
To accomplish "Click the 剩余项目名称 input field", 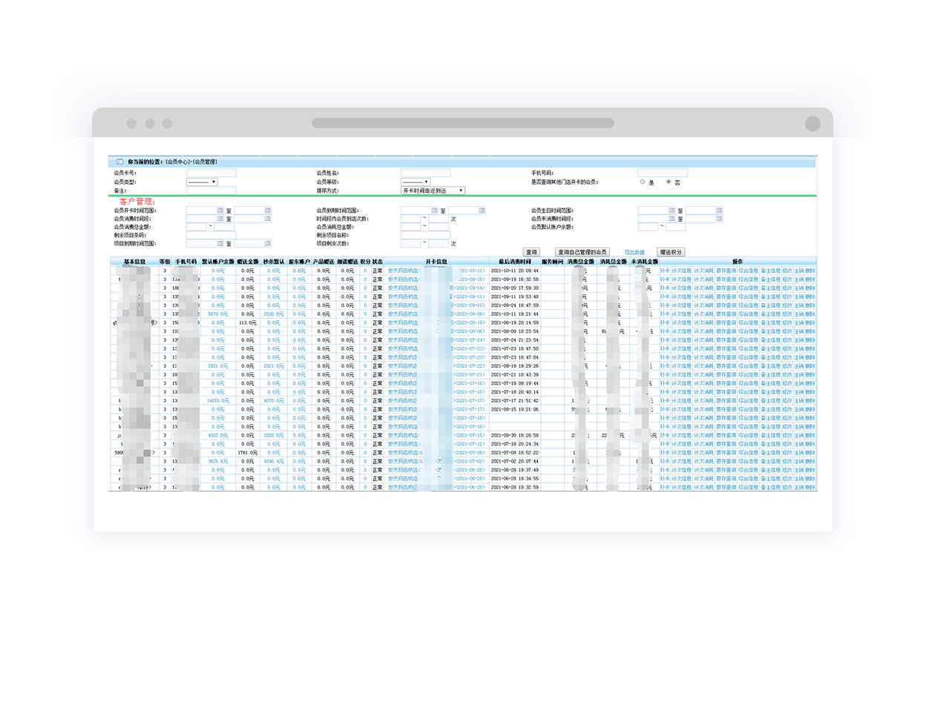I will (x=425, y=235).
